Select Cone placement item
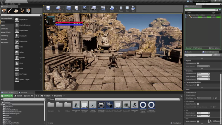The image size is (222, 125). pyautogui.click(x=28, y=63)
